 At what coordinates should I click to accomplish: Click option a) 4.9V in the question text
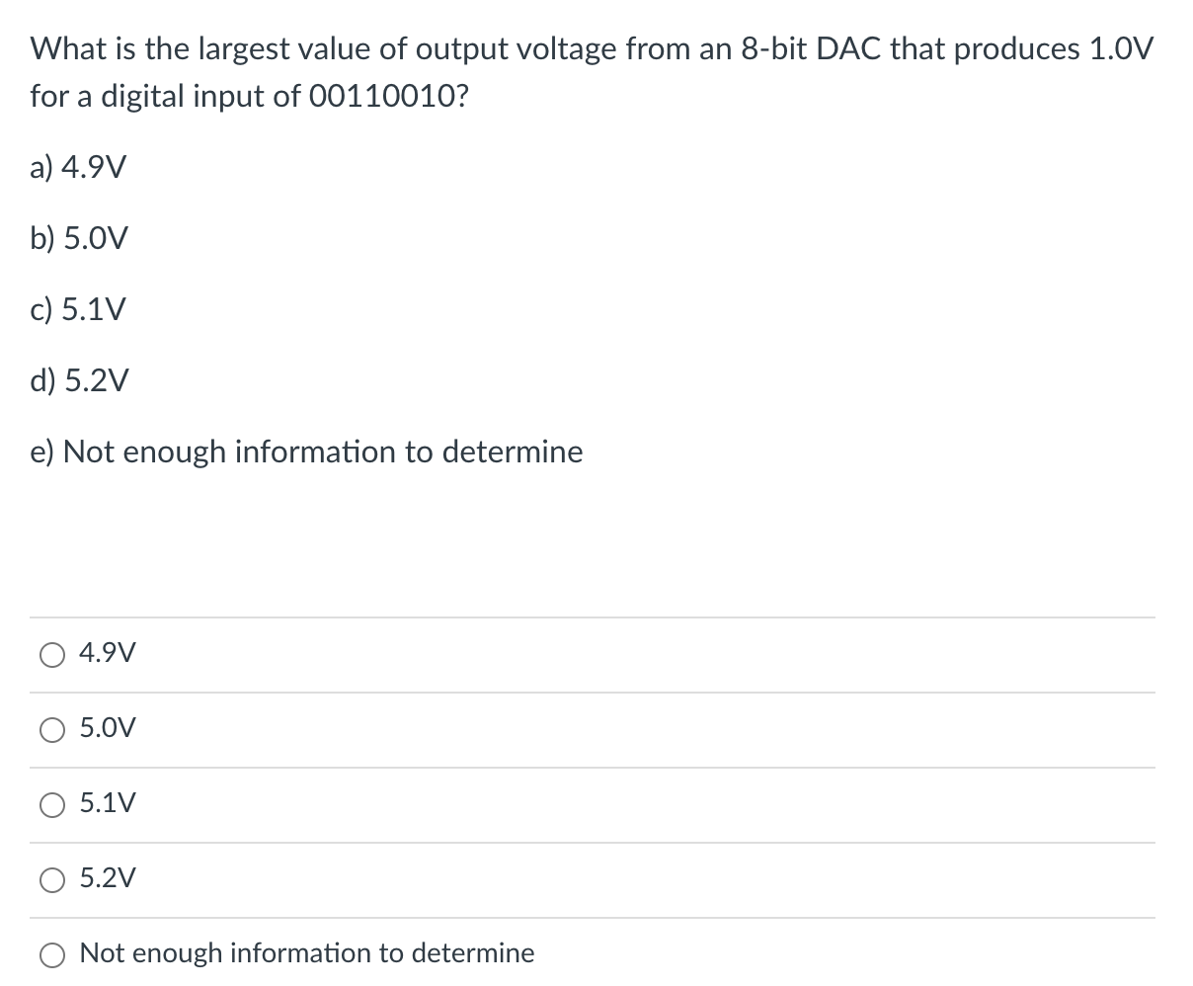tap(78, 167)
